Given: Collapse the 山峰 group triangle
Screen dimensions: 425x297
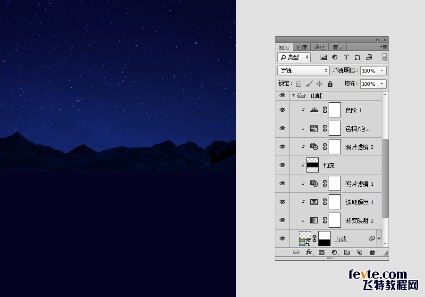Looking at the screenshot, I should [293, 95].
